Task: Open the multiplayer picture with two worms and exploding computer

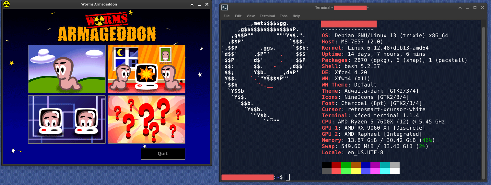Action: point(146,69)
